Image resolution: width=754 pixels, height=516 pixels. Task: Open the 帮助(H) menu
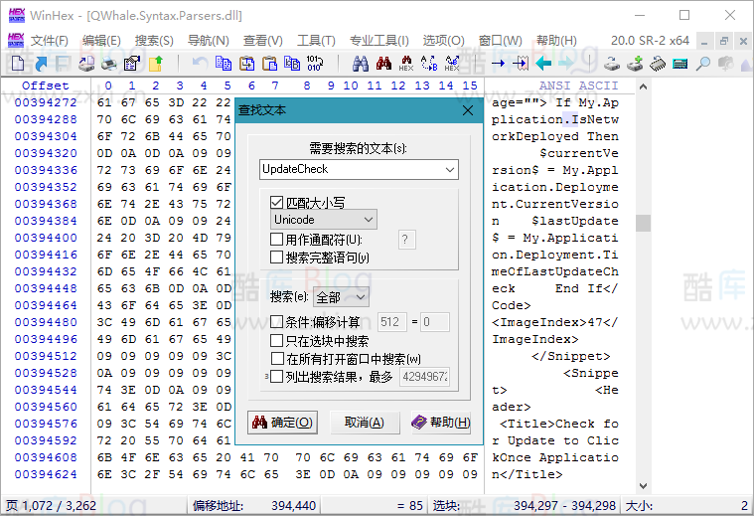(x=556, y=41)
